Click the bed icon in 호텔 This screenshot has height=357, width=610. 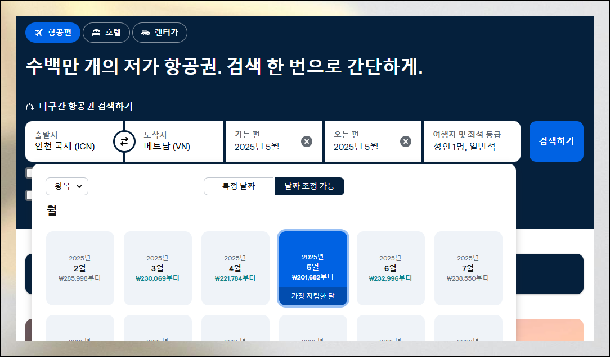96,33
